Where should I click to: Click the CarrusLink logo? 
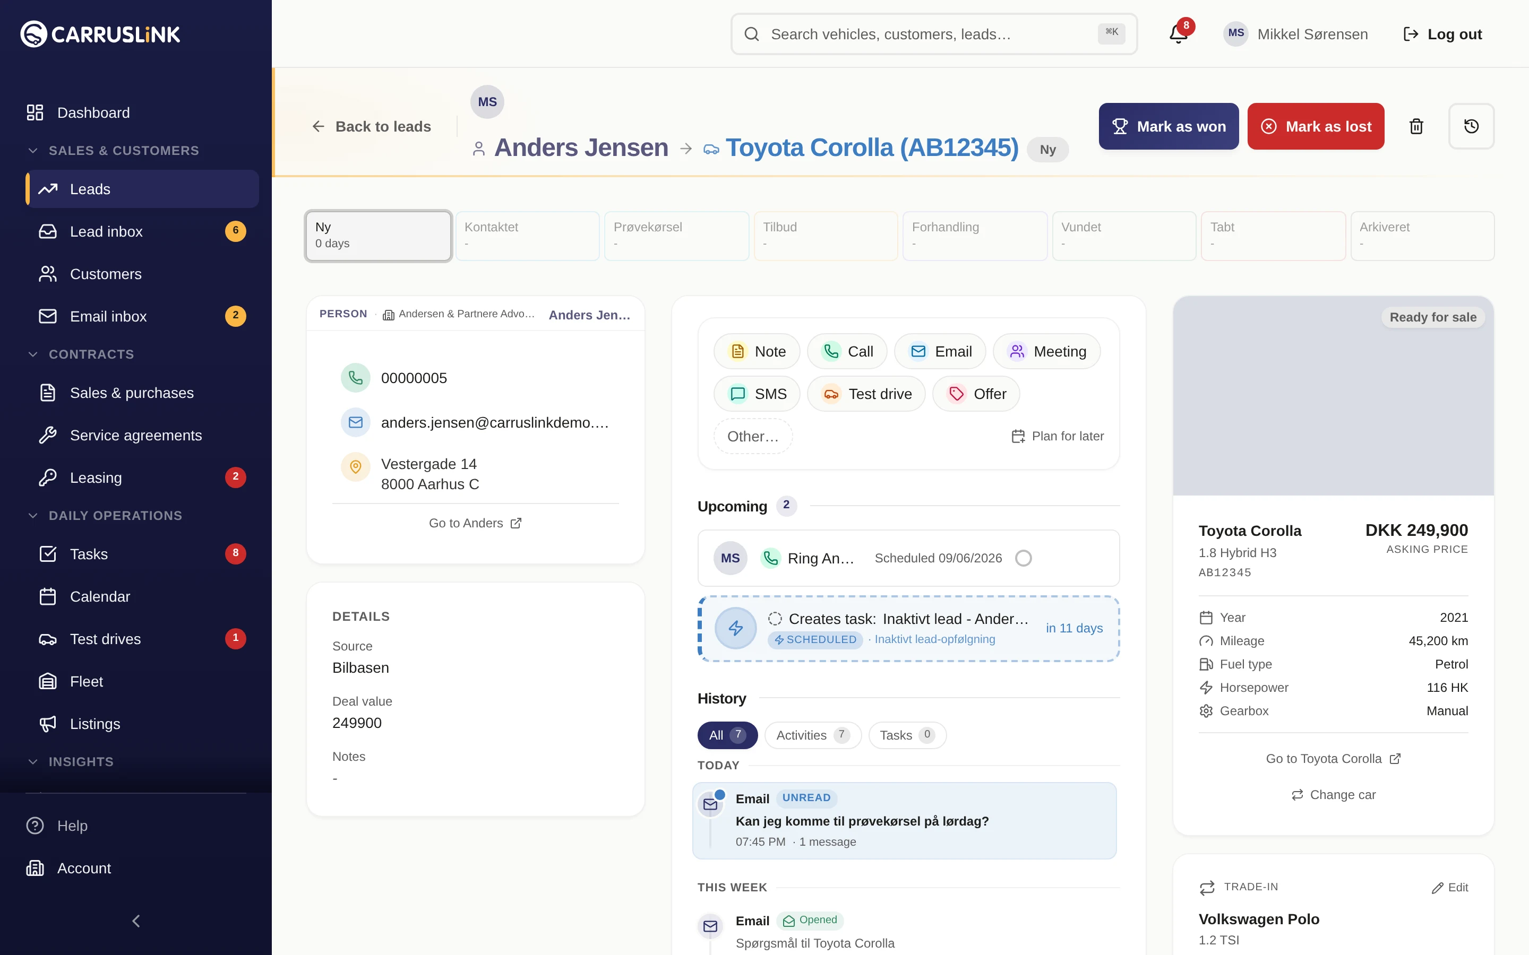[x=100, y=34]
